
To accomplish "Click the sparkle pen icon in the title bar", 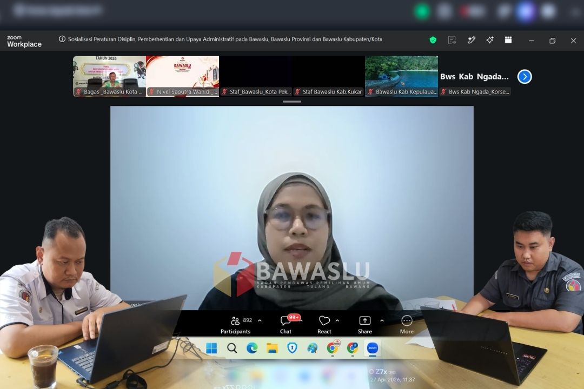I will pyautogui.click(x=472, y=40).
